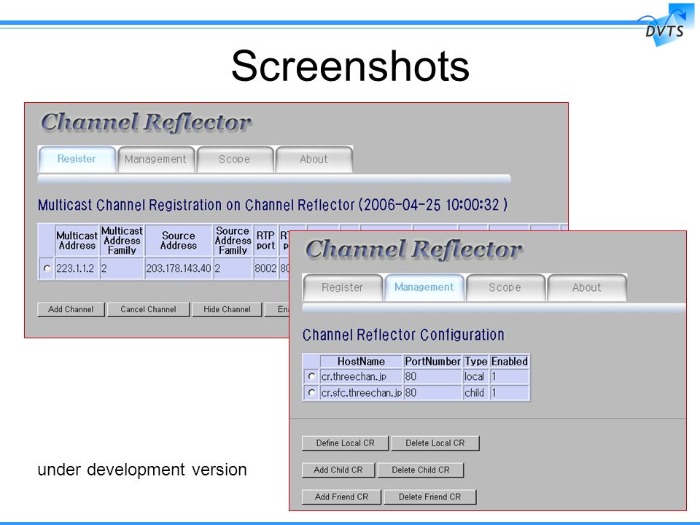Click Delete Local CR button
The image size is (700, 525).
tap(435, 443)
